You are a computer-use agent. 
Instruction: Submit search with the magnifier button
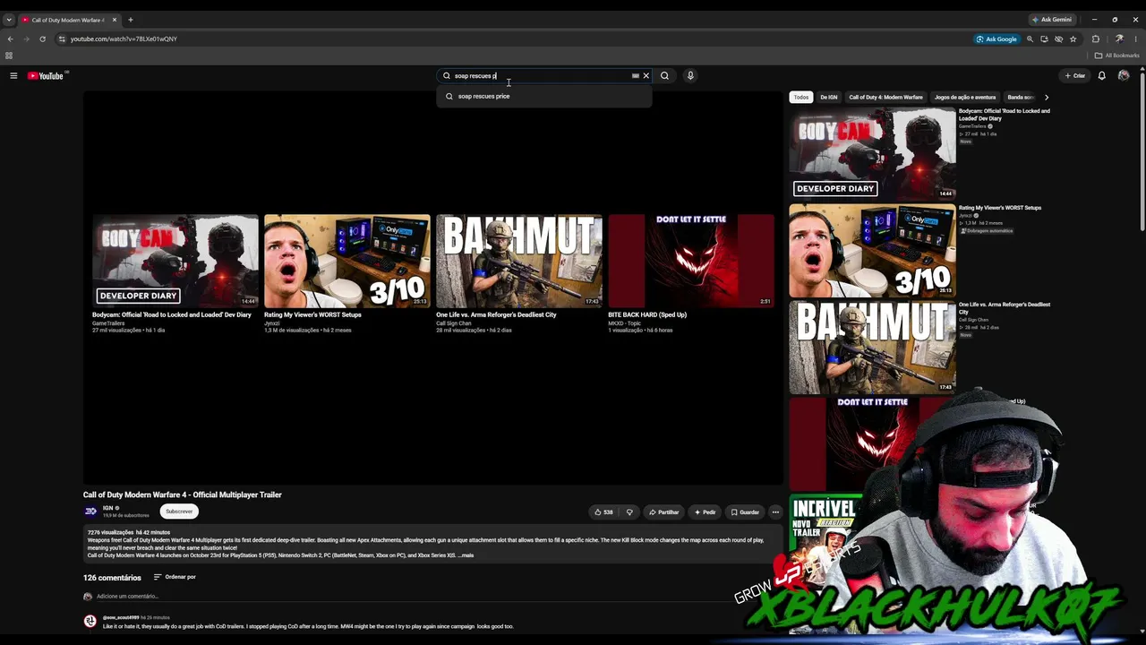664,76
